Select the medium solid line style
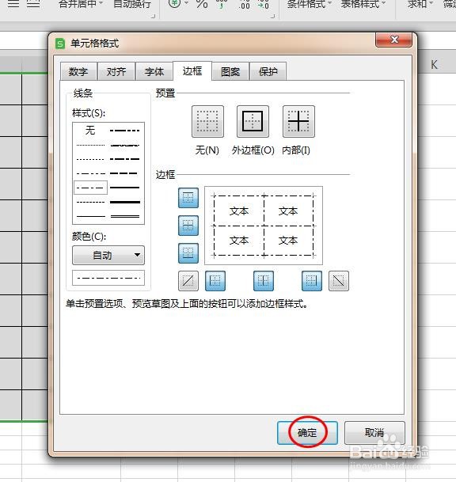 click(x=125, y=188)
